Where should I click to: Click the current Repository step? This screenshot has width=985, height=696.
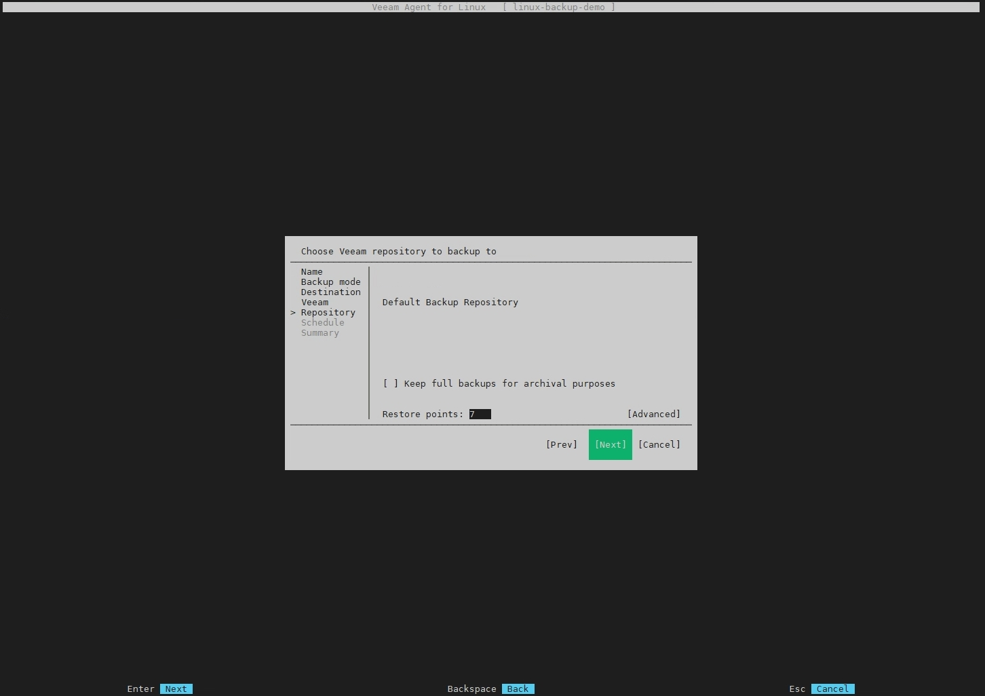tap(328, 313)
